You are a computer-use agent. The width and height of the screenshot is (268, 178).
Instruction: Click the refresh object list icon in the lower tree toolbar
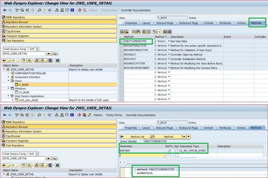pos(50,165)
